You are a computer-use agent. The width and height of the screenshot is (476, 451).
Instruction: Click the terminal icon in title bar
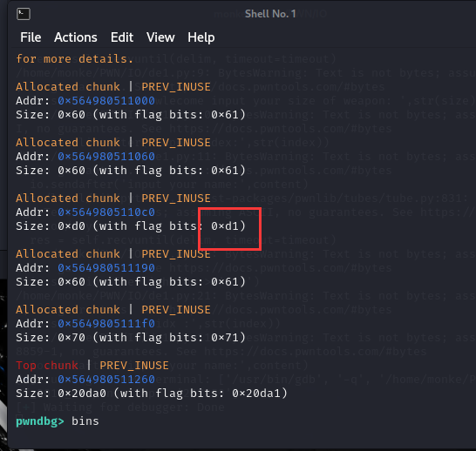click(24, 14)
